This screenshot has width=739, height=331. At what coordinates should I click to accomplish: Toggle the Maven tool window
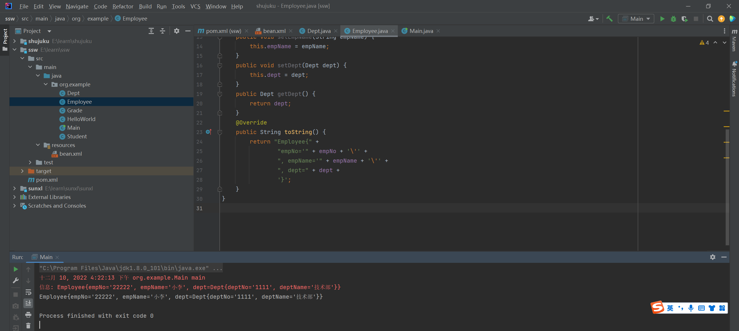click(734, 40)
